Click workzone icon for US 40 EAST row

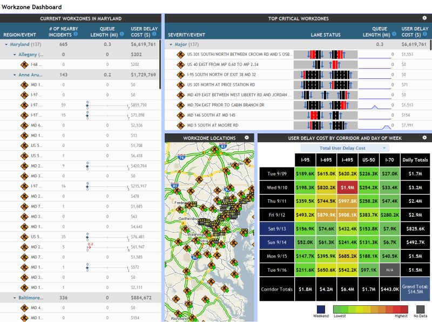181,65
